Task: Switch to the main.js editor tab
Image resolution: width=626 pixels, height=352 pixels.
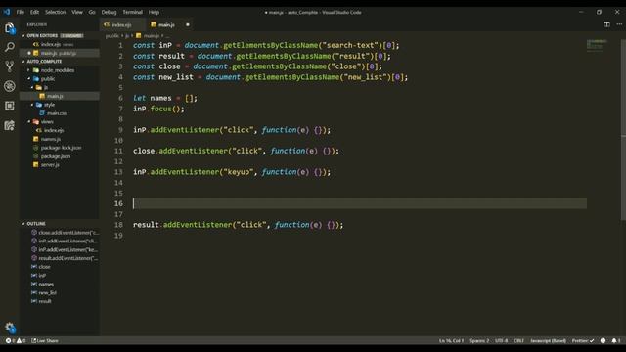Action: 166,24
